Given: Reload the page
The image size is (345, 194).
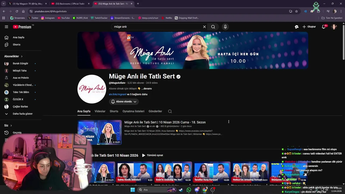Looking at the screenshot, I should click(17, 11).
